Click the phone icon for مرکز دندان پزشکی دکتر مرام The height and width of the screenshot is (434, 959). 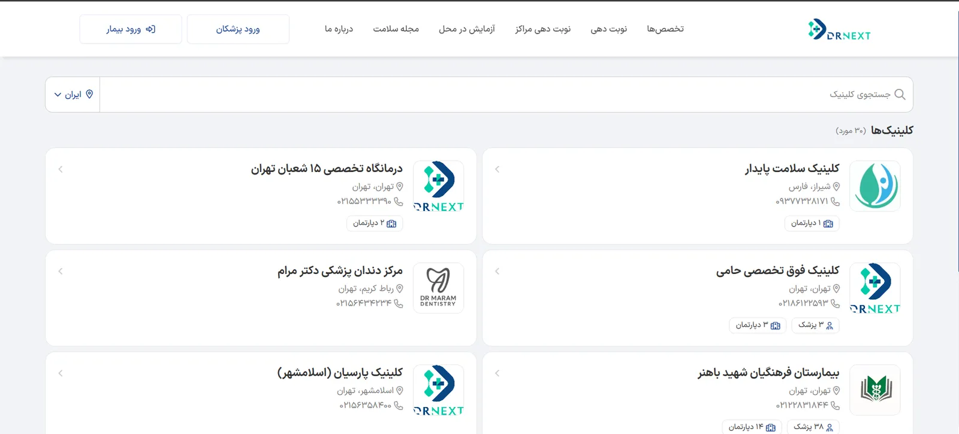tap(398, 303)
